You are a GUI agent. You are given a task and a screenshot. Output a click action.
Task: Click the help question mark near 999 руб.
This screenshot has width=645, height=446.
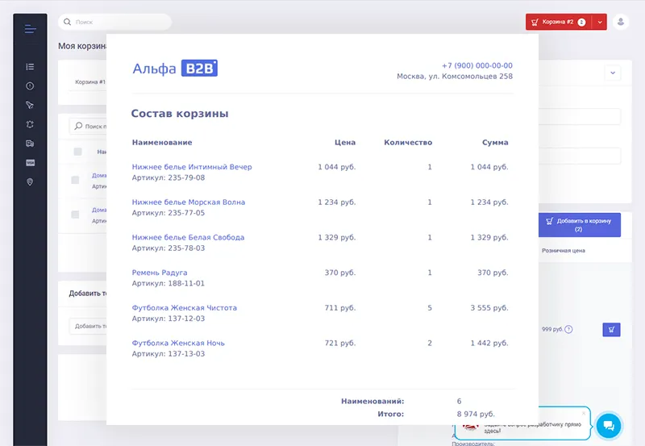568,329
